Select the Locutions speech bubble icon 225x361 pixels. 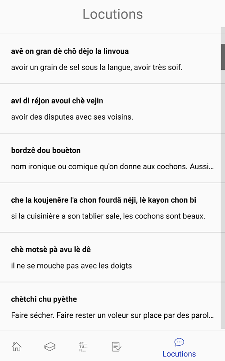179,342
